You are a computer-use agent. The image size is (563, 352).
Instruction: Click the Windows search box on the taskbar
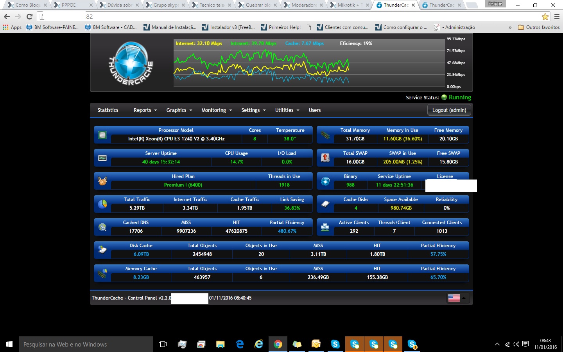[86, 344]
